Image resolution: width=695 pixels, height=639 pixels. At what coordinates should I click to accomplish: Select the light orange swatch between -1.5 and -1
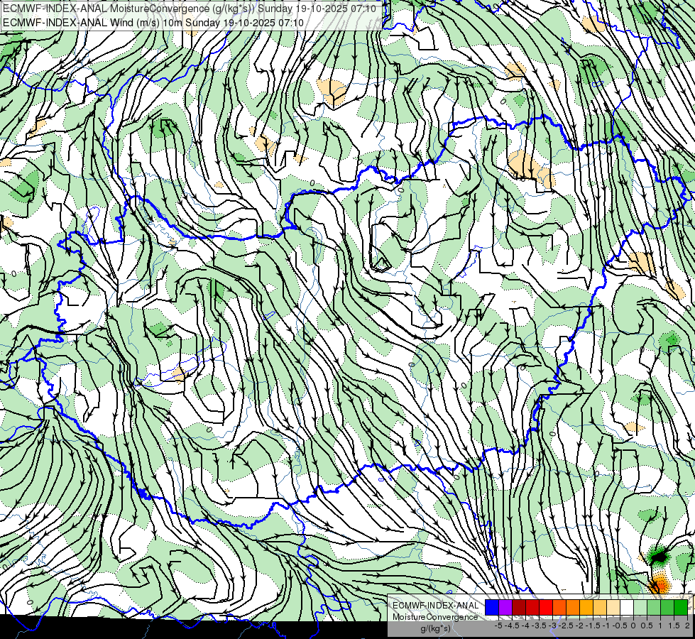pyautogui.click(x=600, y=607)
